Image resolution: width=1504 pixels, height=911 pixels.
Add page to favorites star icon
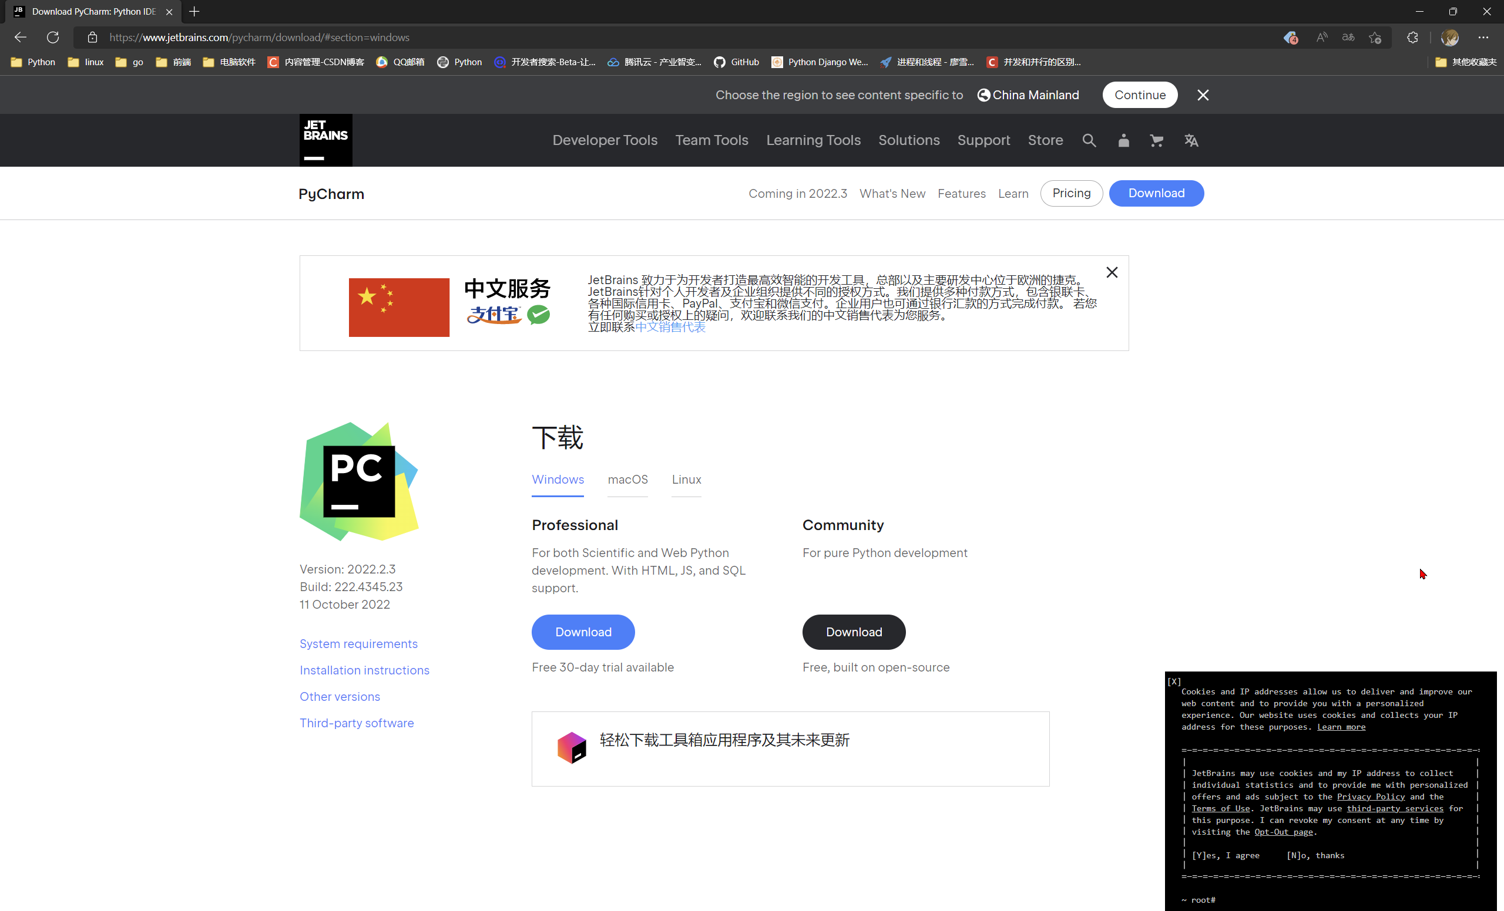[1375, 37]
